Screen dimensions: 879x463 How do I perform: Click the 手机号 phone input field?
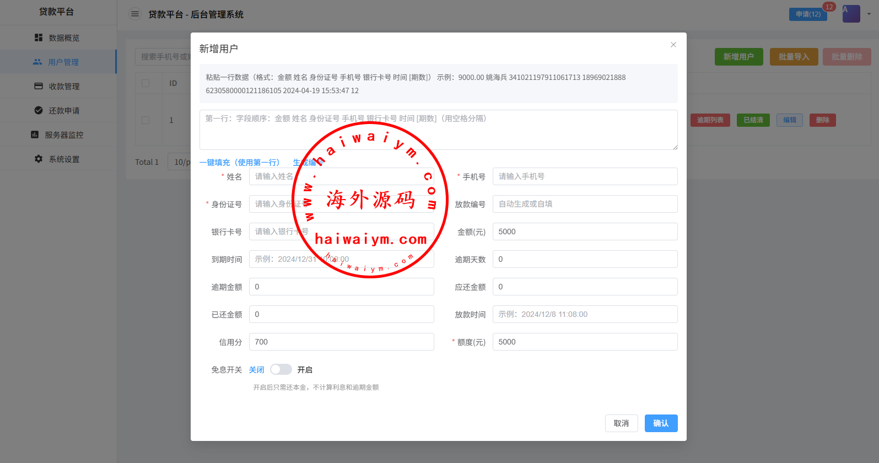click(585, 176)
